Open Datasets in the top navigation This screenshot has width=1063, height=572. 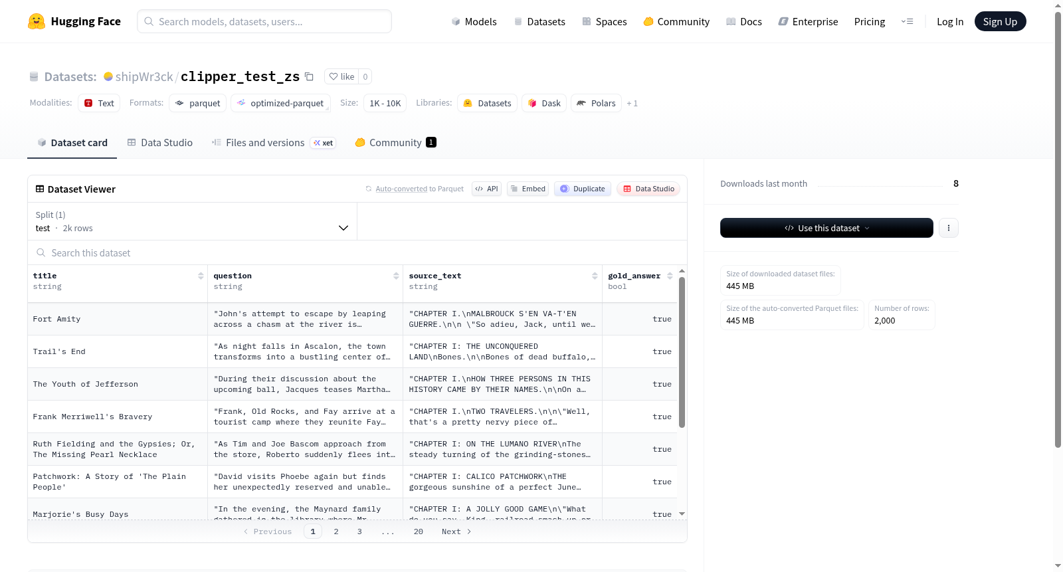pos(539,21)
